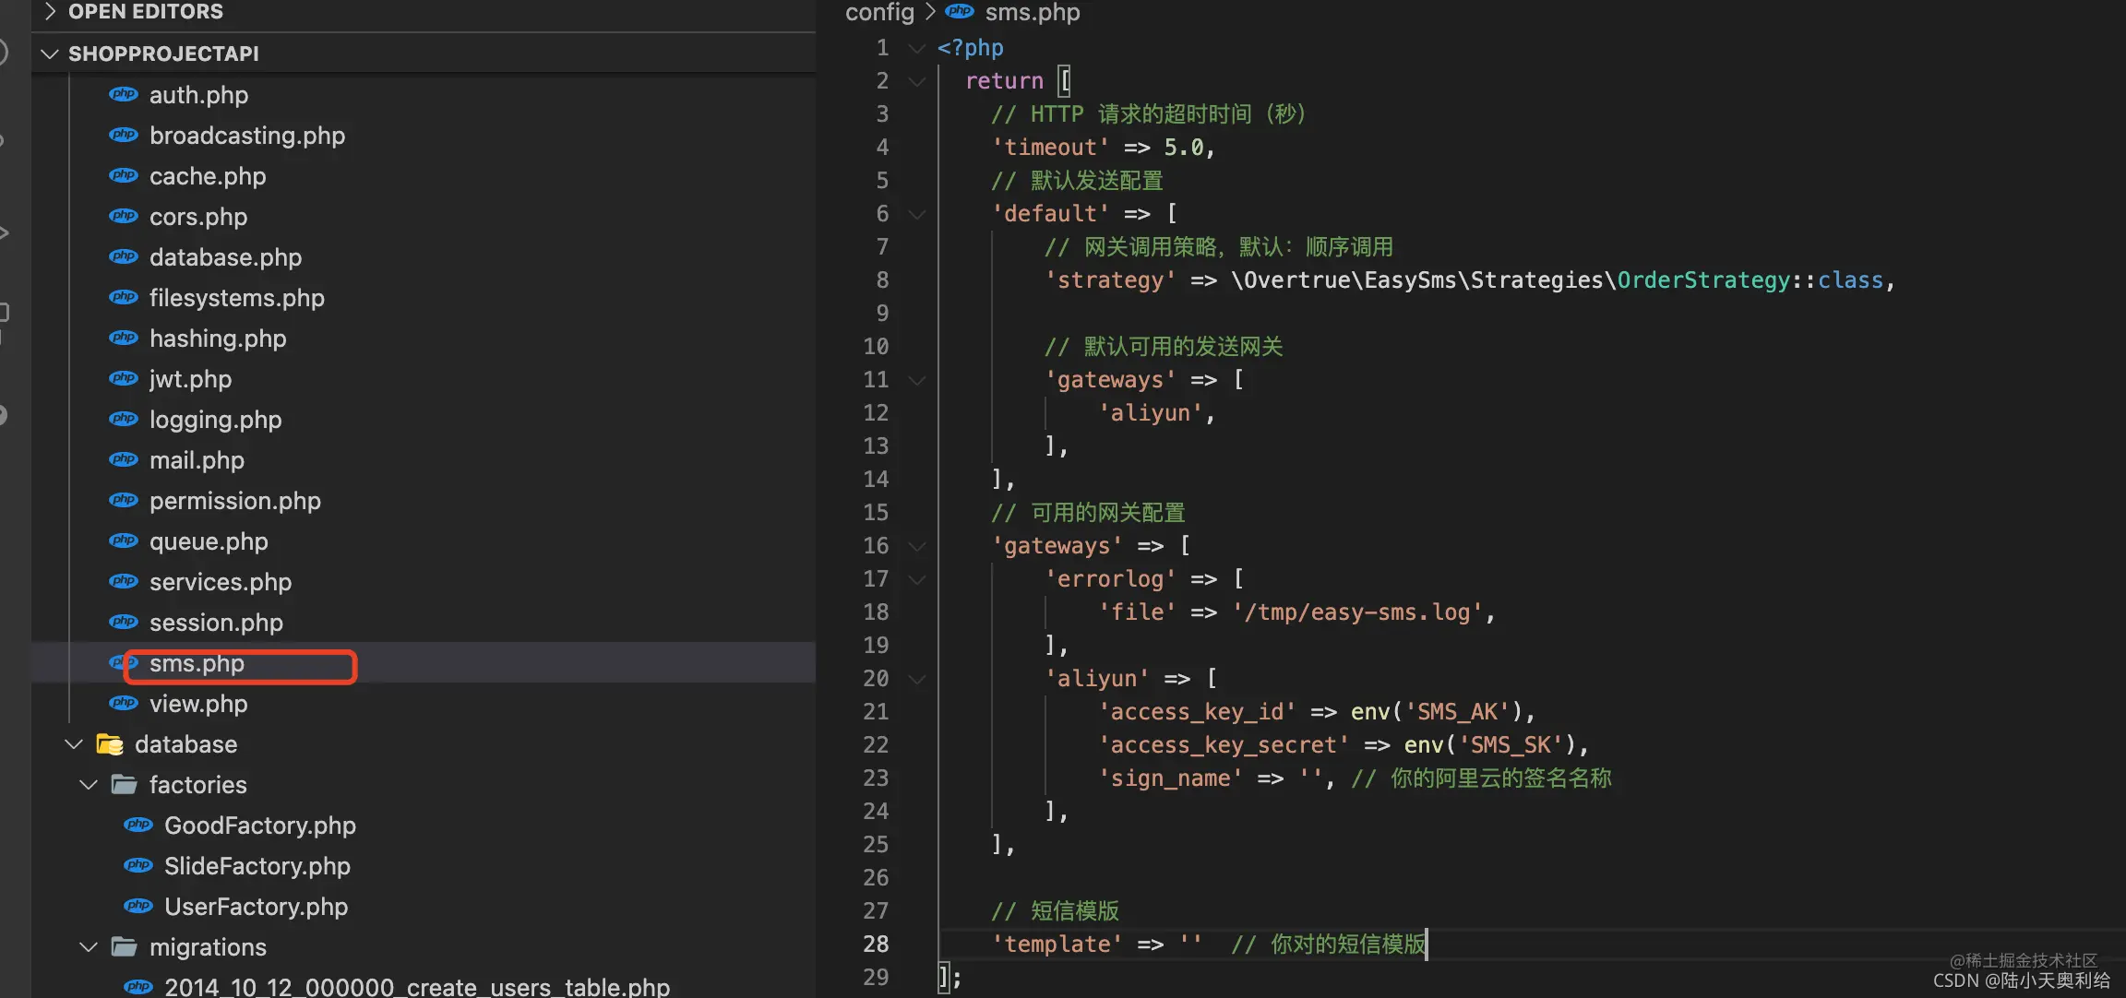
Task: Collapse the SHOPPROJECTAPI explorer section
Action: 50,54
